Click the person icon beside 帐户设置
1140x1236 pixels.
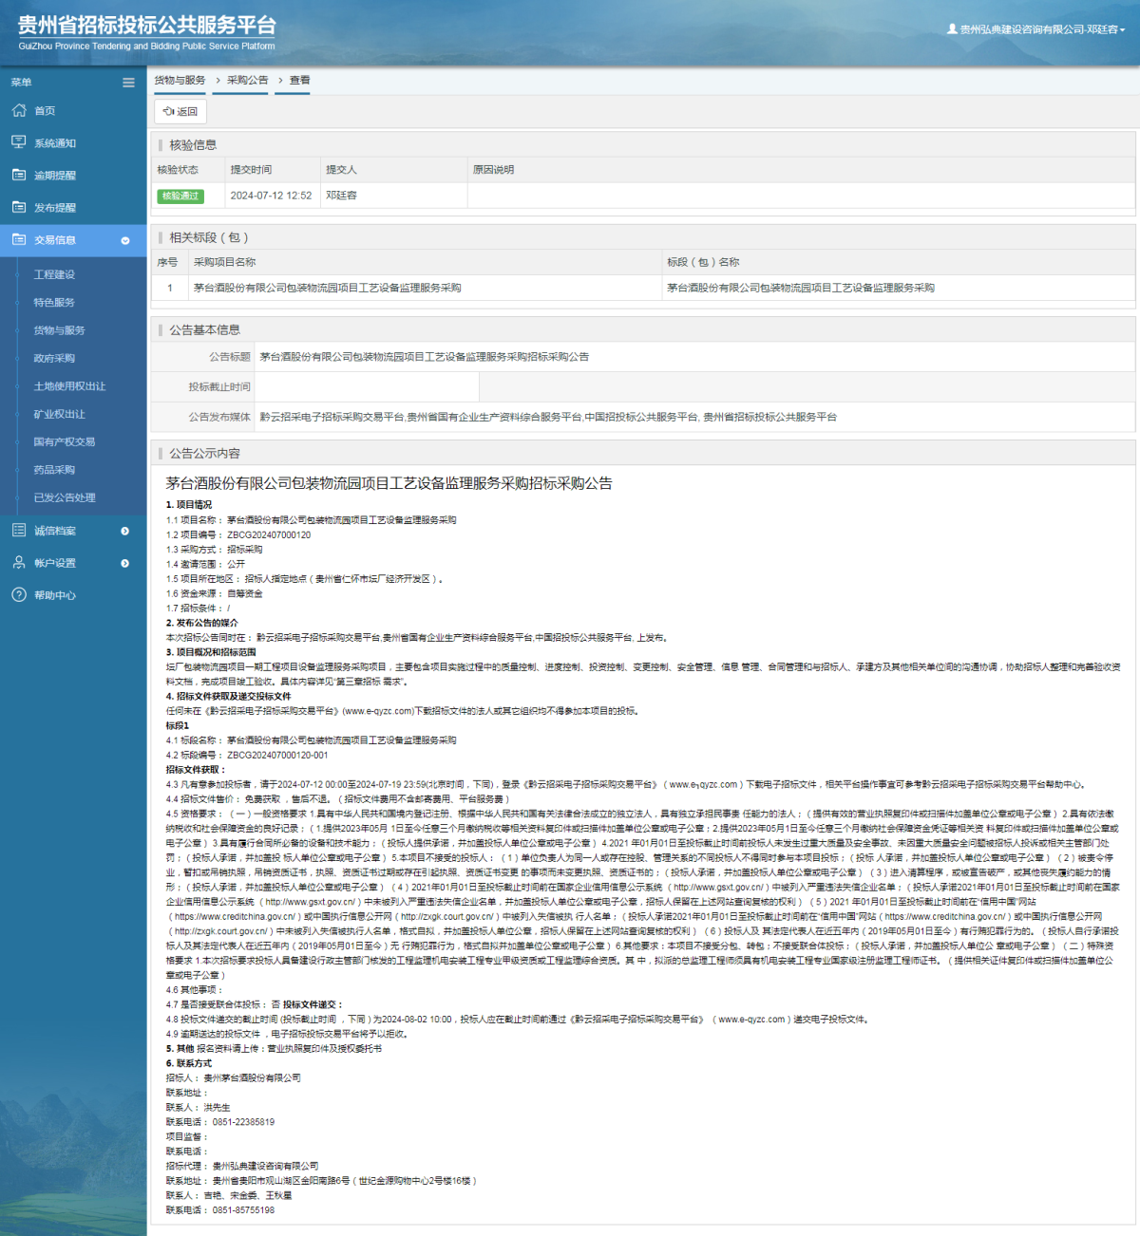click(19, 562)
